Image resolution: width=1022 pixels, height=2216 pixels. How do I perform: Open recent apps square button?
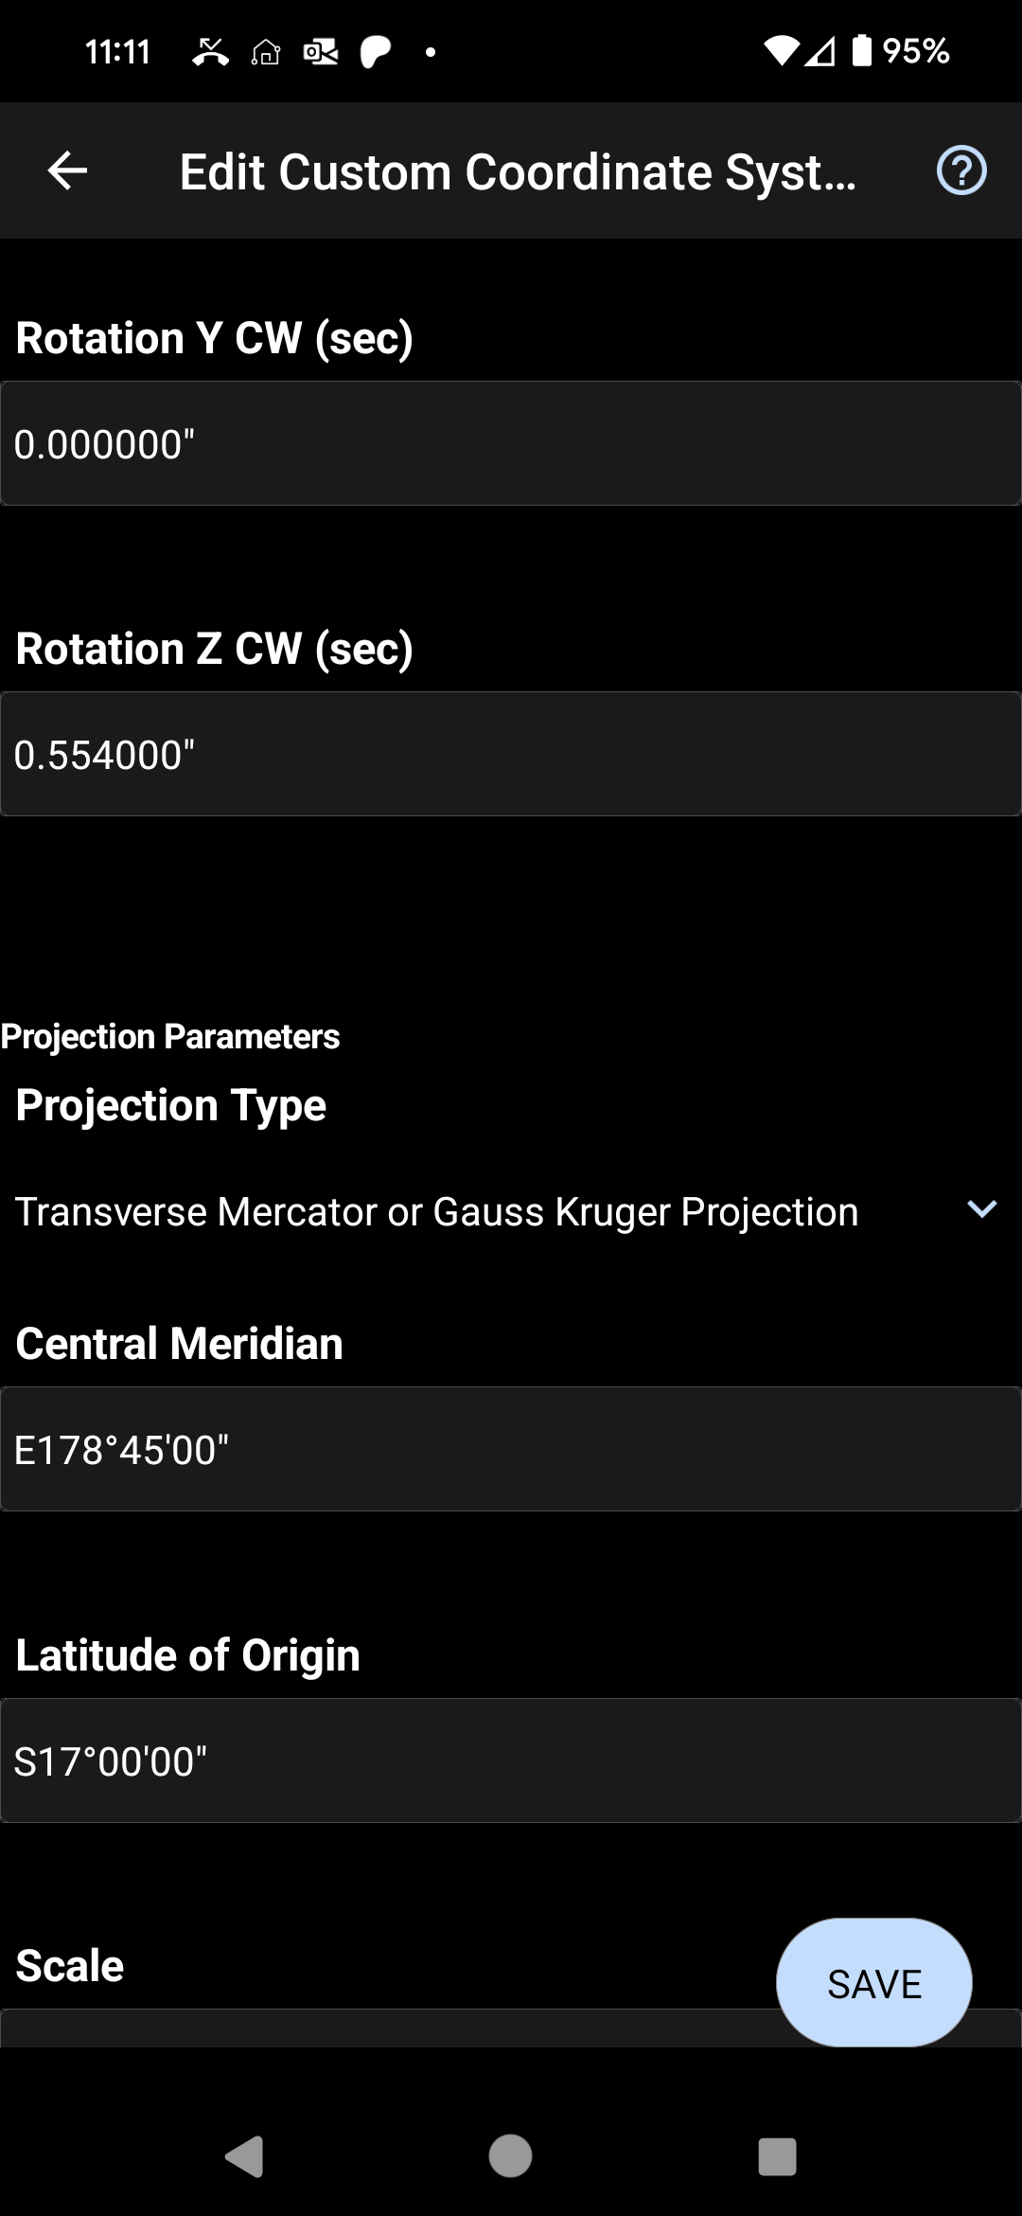[777, 2156]
